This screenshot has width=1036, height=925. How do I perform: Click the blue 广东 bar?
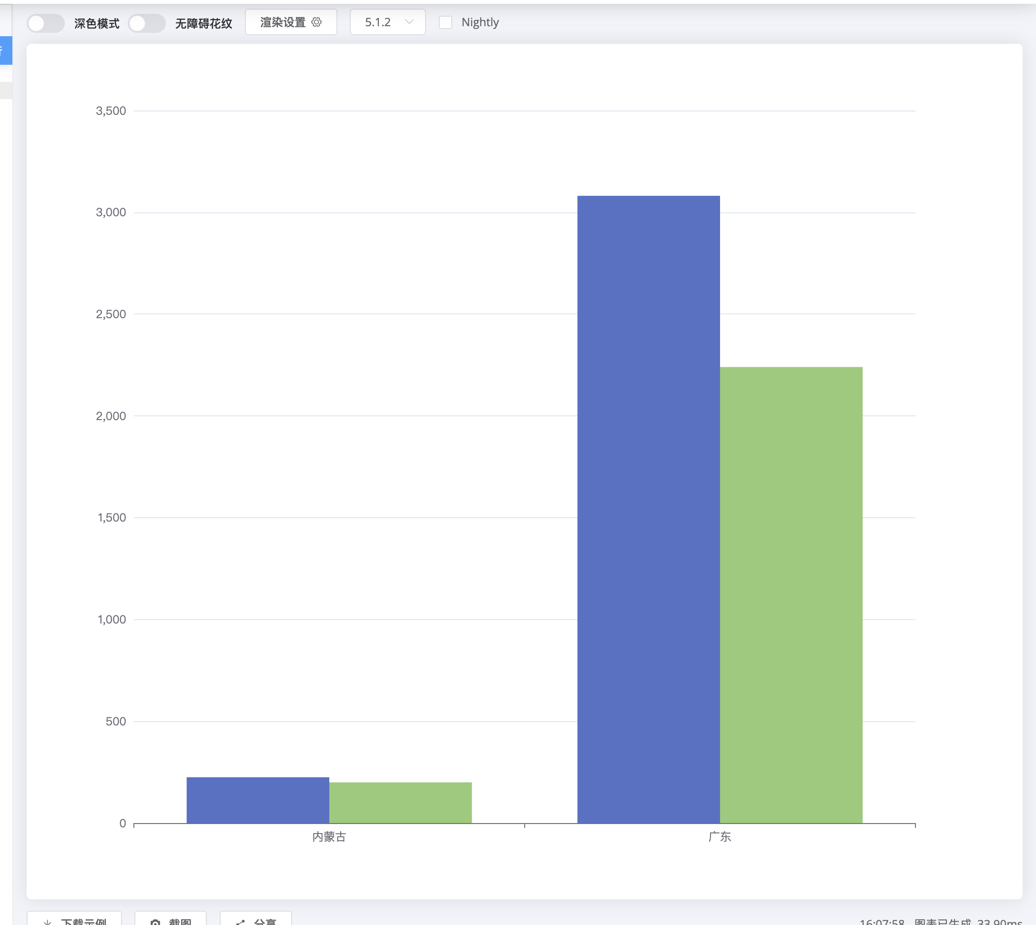coord(648,509)
